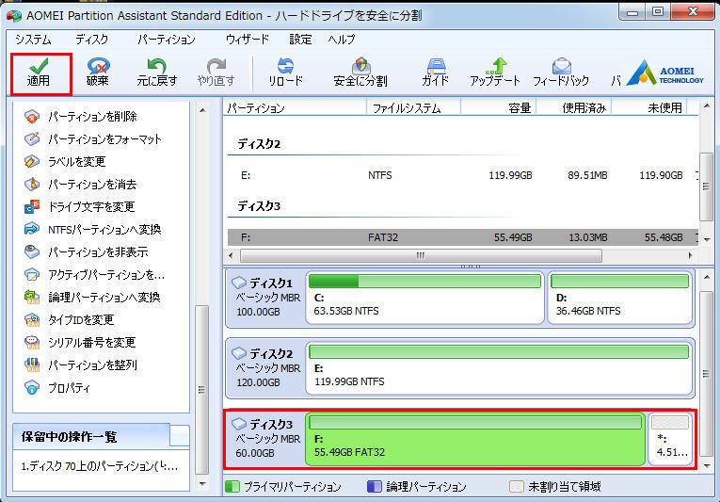Select the F: FAT32 row in the partition list
The width and height of the screenshot is (720, 502).
463,237
